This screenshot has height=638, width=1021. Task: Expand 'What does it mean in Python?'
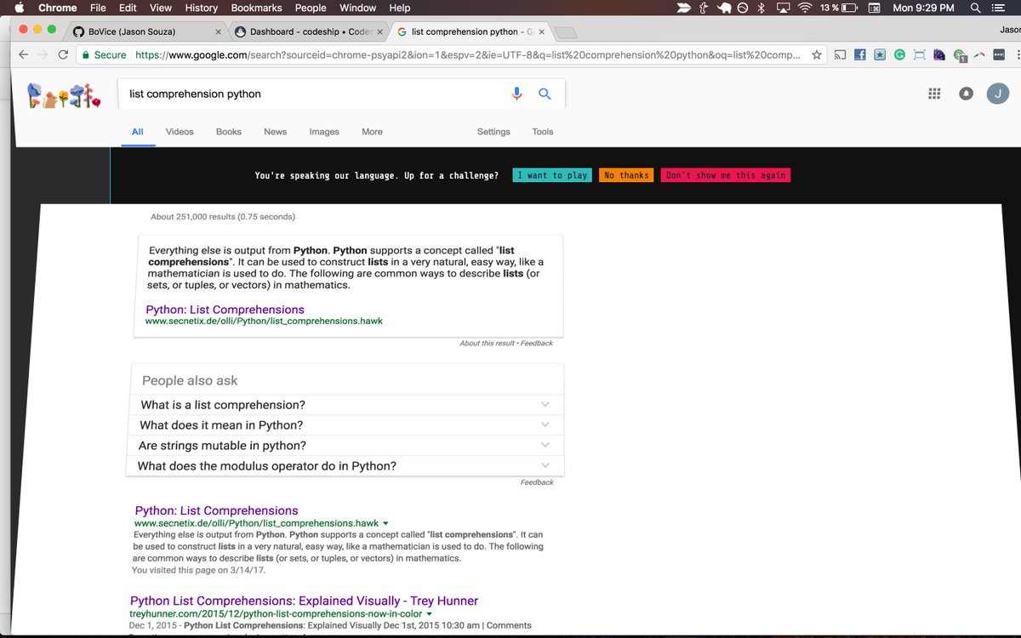pyautogui.click(x=347, y=425)
